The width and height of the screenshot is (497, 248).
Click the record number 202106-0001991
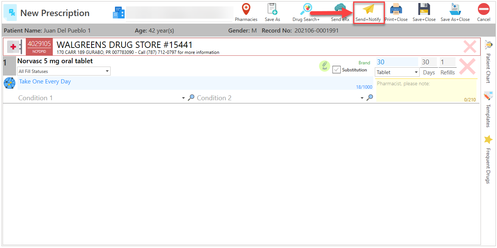pyautogui.click(x=317, y=31)
